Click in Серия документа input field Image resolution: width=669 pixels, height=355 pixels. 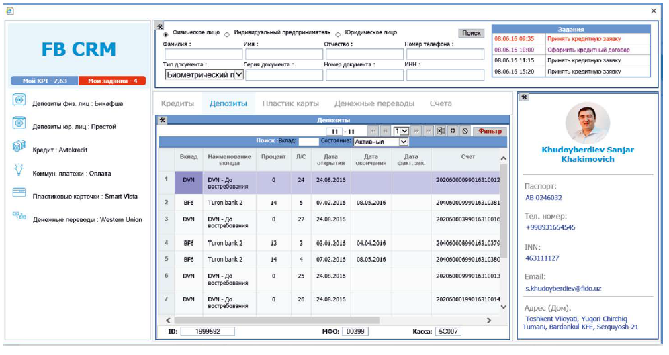click(284, 75)
